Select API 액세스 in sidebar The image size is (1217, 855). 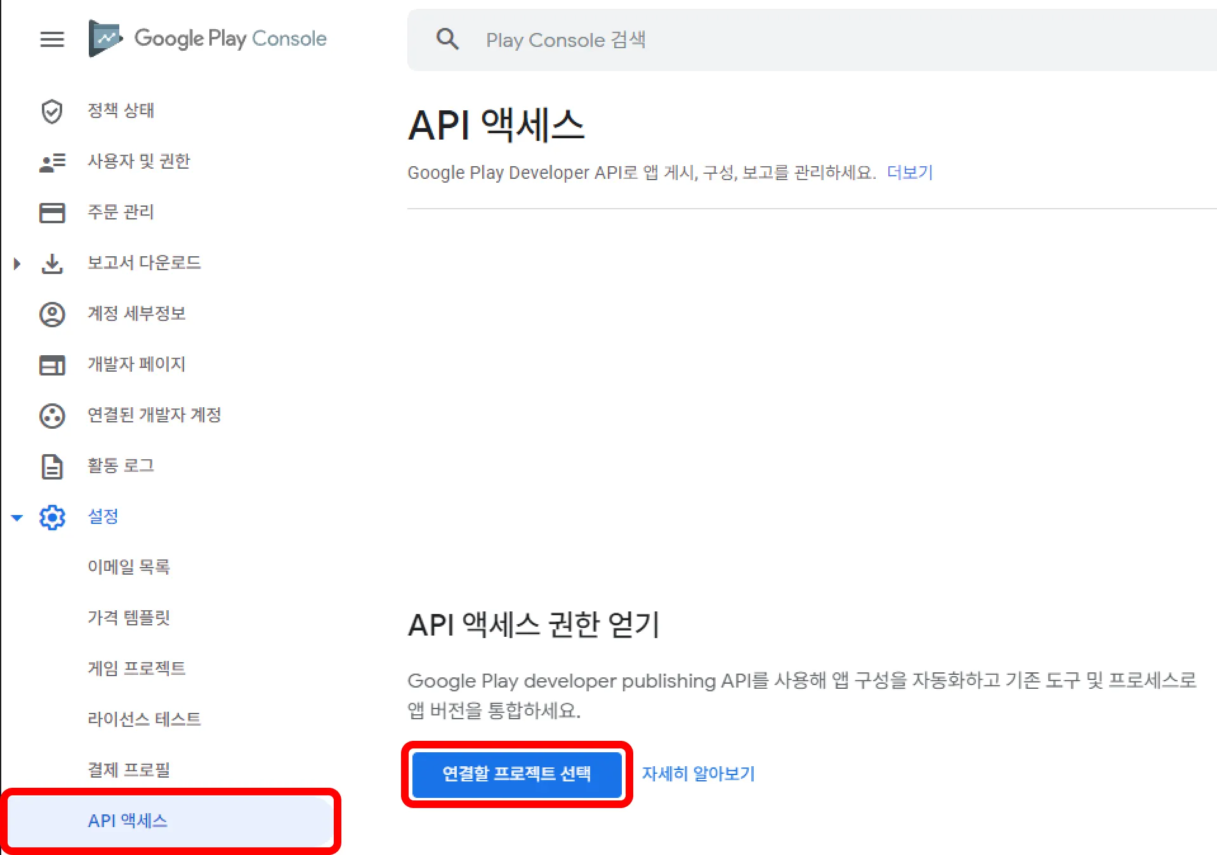click(x=171, y=821)
